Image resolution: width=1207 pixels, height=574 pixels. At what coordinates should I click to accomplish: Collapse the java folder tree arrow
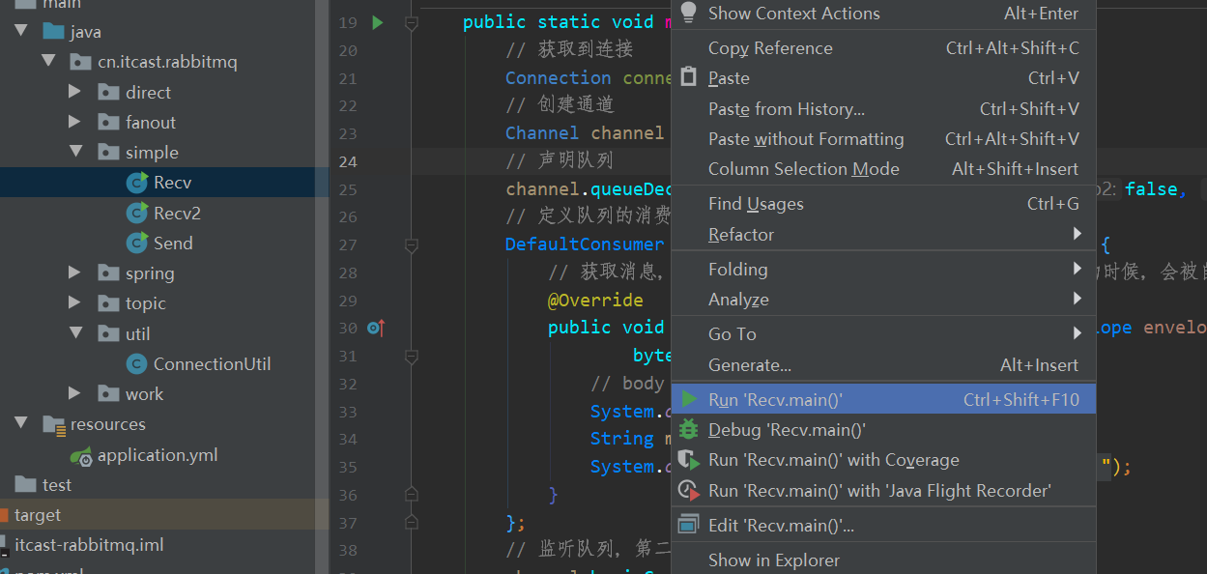[x=20, y=32]
